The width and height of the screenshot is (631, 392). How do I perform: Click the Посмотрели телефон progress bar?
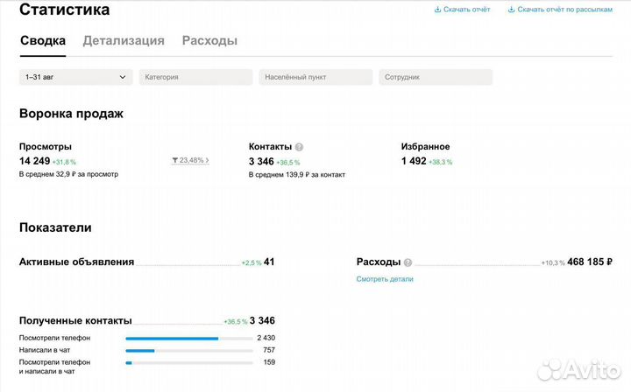[x=189, y=339]
